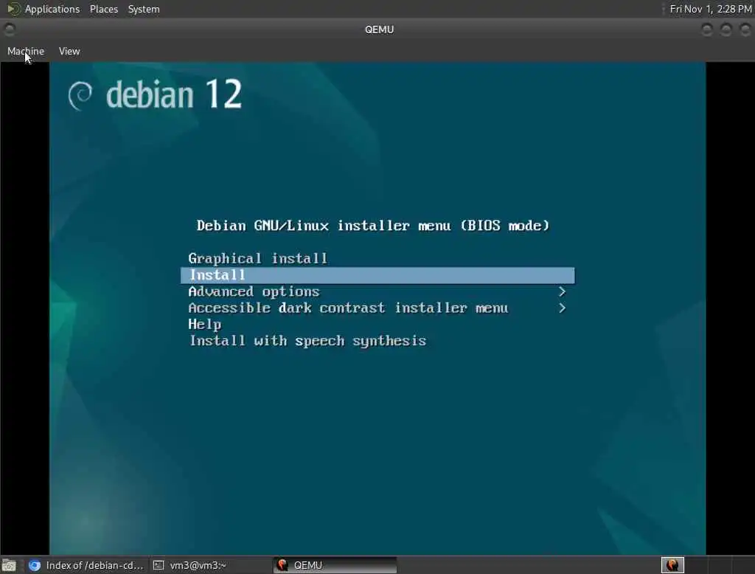Screen dimensions: 755x574
Task: Open the View menu in QEMU
Action: click(x=69, y=51)
